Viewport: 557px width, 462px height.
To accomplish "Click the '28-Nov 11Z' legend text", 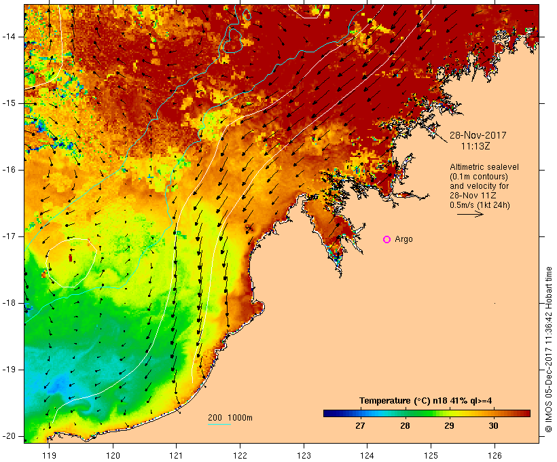I will 473,196.
